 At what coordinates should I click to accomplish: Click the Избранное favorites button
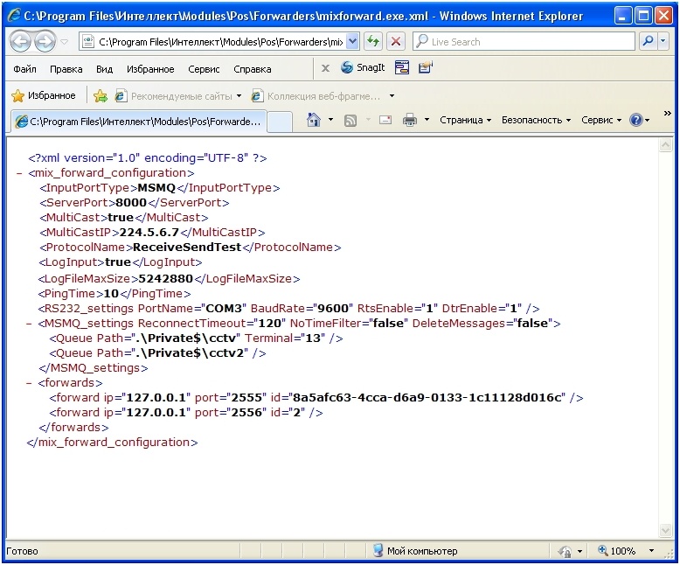tap(43, 96)
